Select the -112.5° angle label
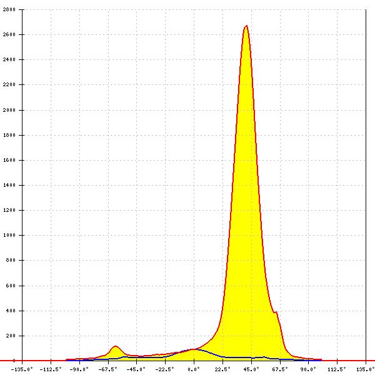375x375 pixels. pos(51,369)
